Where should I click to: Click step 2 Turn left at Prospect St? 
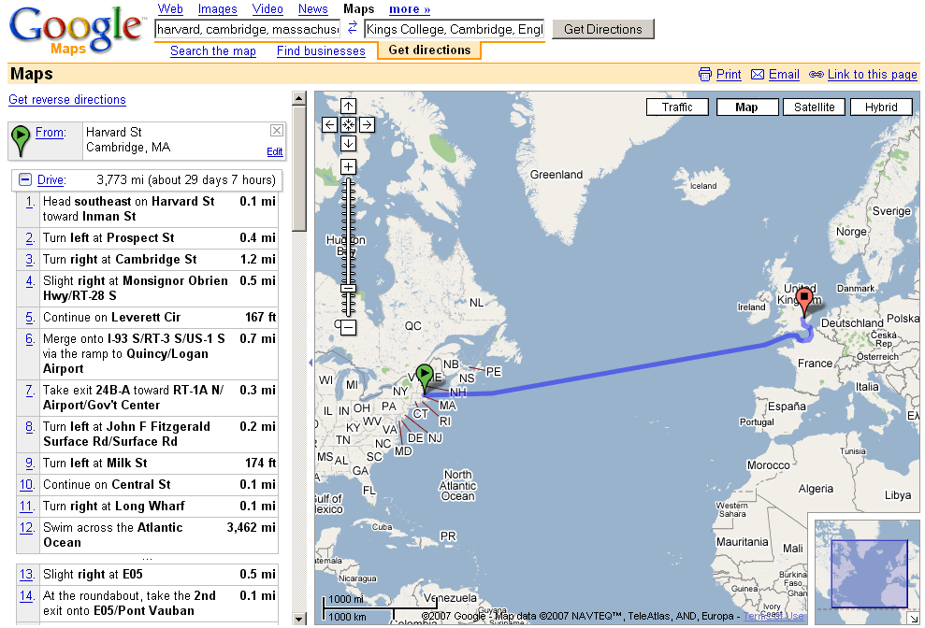tap(148, 238)
